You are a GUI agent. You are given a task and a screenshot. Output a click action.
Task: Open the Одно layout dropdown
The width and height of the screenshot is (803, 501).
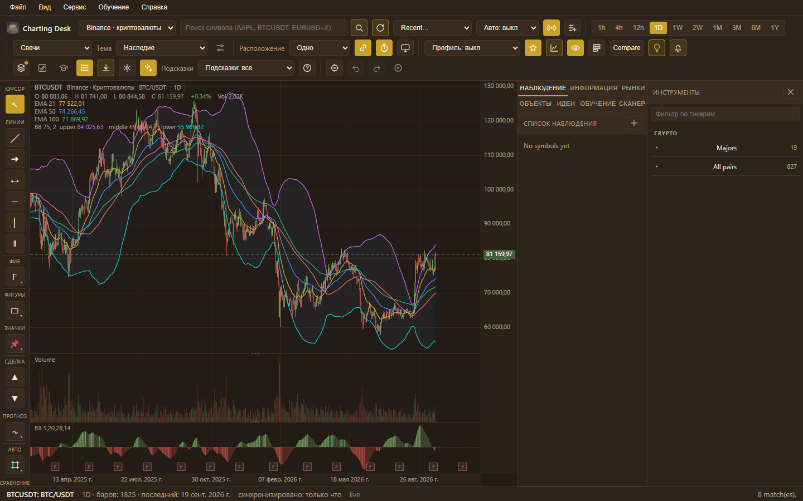click(x=320, y=48)
